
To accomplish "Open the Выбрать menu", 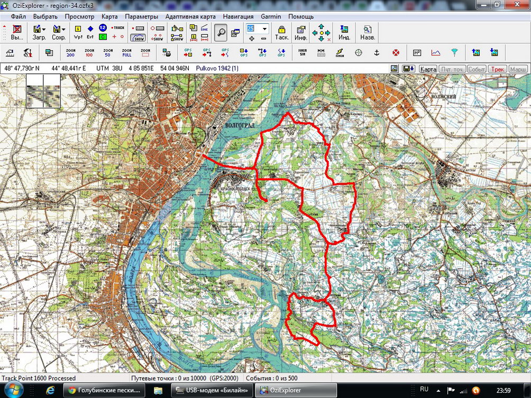I will 45,16.
